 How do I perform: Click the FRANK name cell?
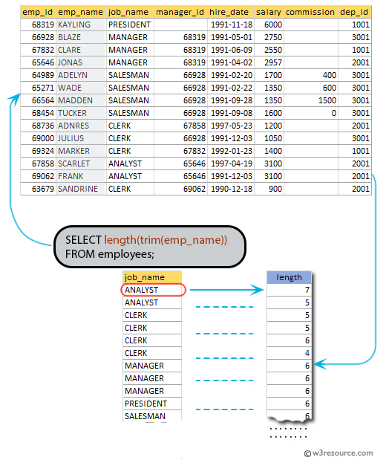[x=80, y=176]
